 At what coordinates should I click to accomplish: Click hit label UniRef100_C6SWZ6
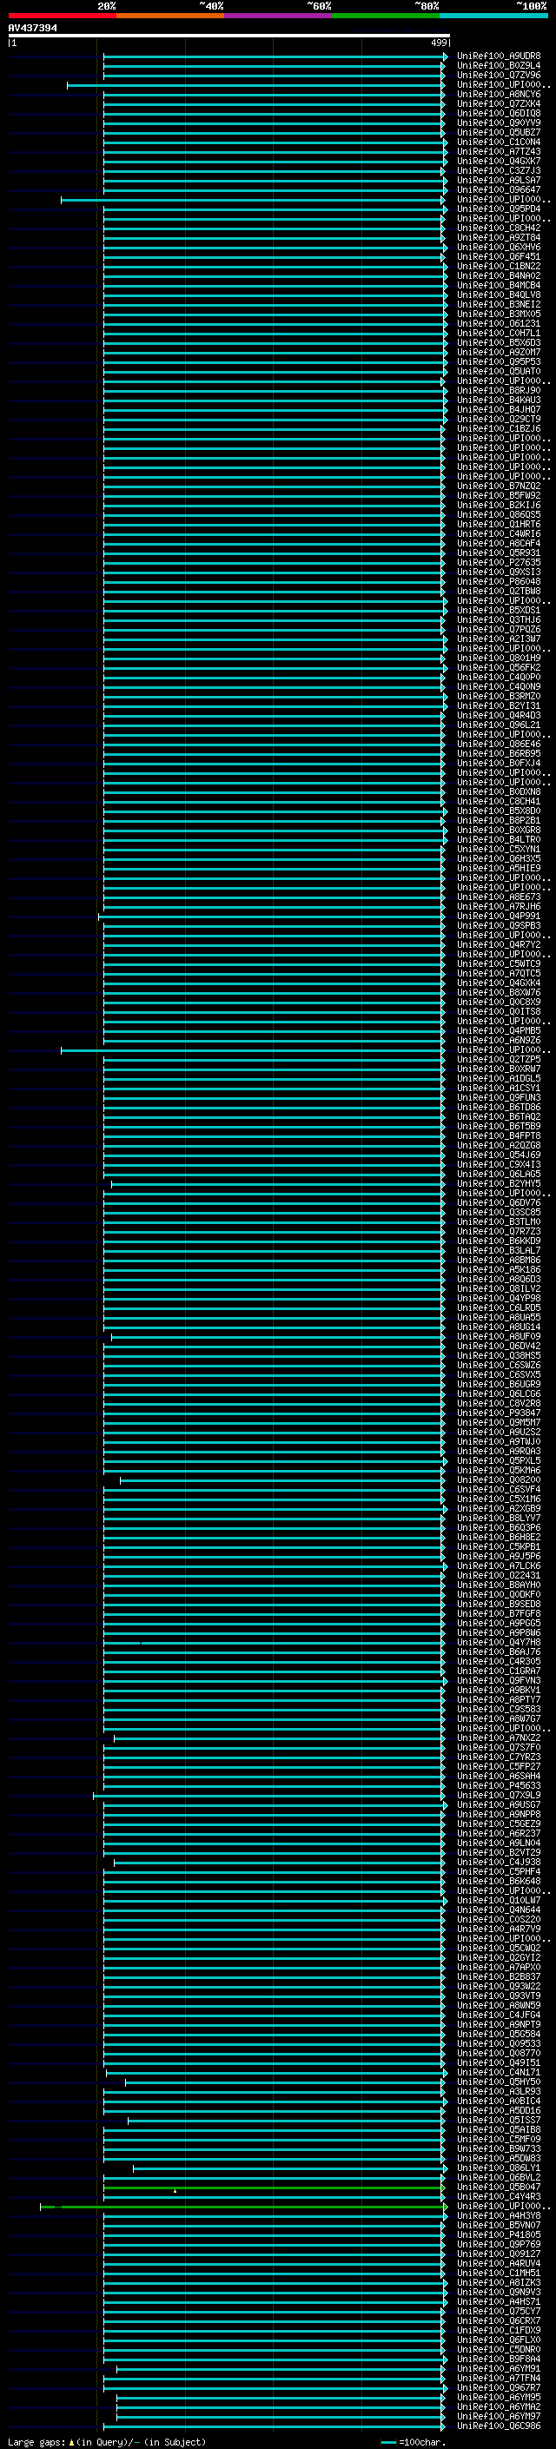(499, 1365)
